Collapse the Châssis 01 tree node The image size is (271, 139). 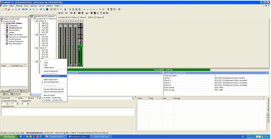point(35,21)
